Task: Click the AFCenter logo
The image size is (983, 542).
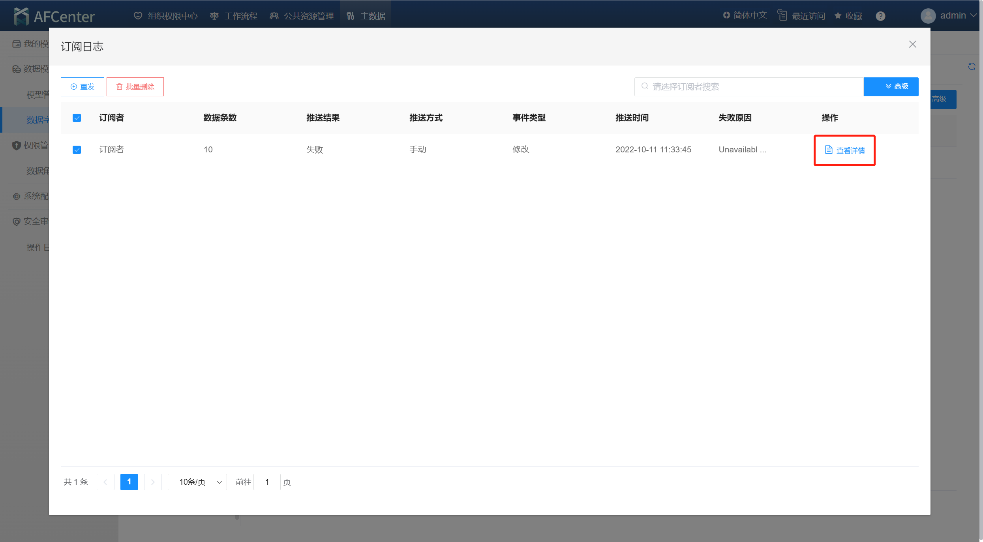Action: [x=54, y=16]
